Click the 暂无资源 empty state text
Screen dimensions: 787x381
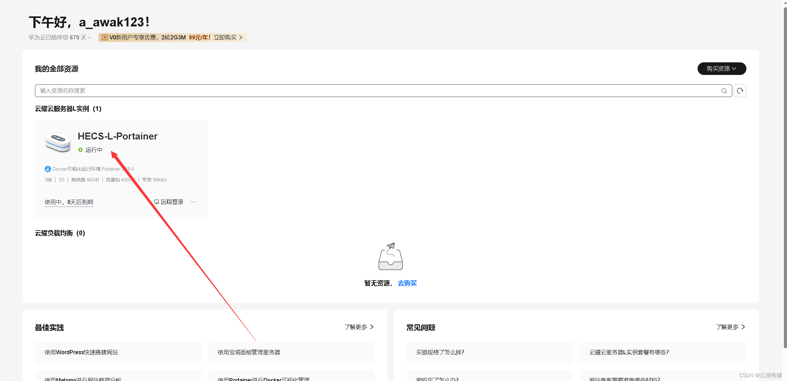coord(378,283)
